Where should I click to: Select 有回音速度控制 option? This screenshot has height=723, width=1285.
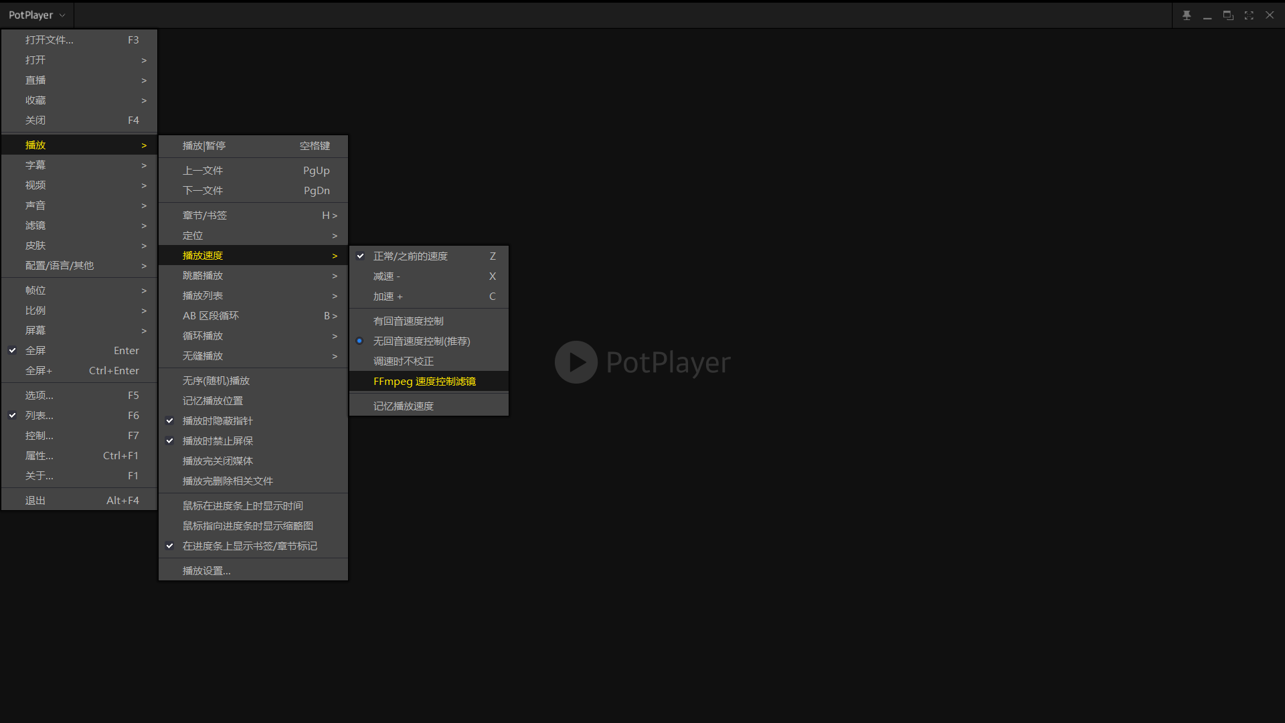pos(429,321)
